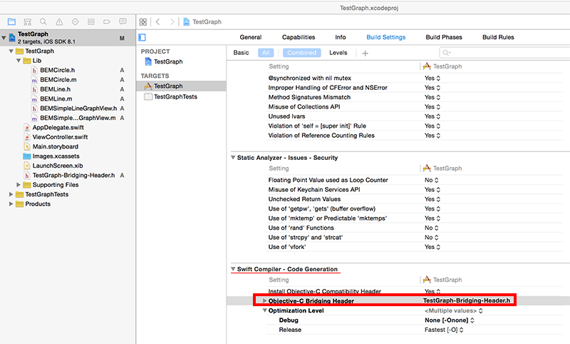Open TestGraph-Bridging-Header.h in navigator
The height and width of the screenshot is (344, 570).
click(x=73, y=175)
